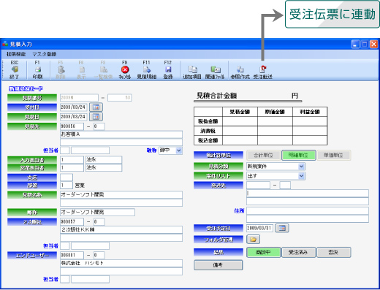This screenshot has height=290, width=380.
Task: Click the ESC exit (終了) toolbar icon
Action: click(x=15, y=70)
